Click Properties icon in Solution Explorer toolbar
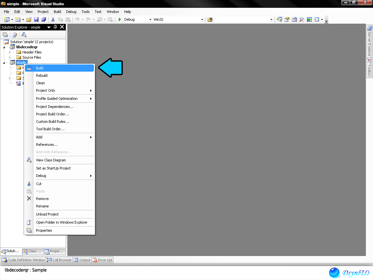The image size is (373, 280). (x=5, y=35)
